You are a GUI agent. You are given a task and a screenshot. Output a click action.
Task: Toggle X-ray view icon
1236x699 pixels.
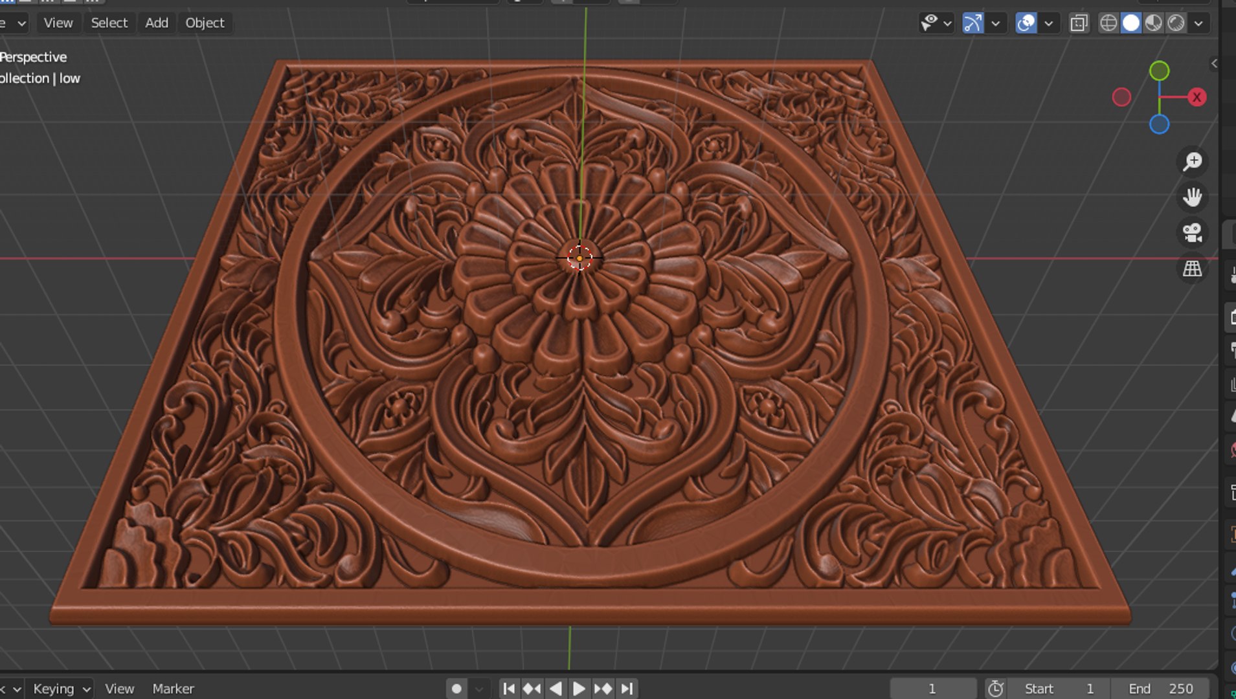pos(1079,23)
